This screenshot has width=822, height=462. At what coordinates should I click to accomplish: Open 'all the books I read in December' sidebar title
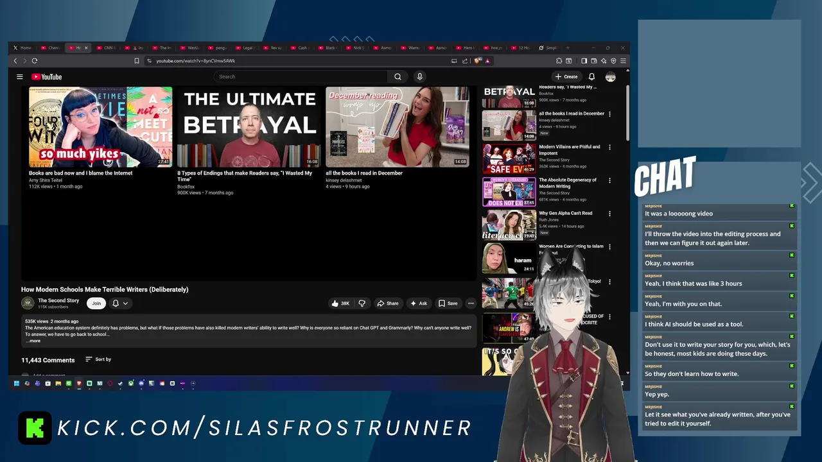click(x=572, y=114)
